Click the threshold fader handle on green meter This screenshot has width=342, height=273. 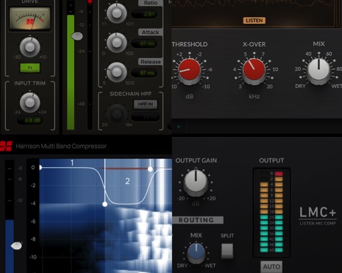pos(76,36)
